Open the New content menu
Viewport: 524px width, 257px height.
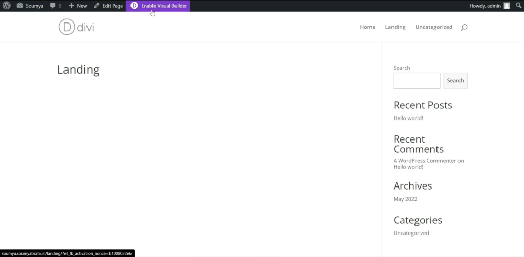coord(78,6)
